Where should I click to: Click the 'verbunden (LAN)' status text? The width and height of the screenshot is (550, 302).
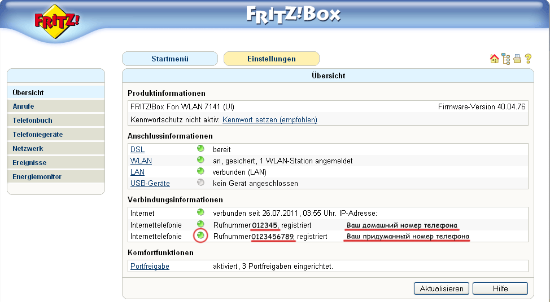coord(239,172)
